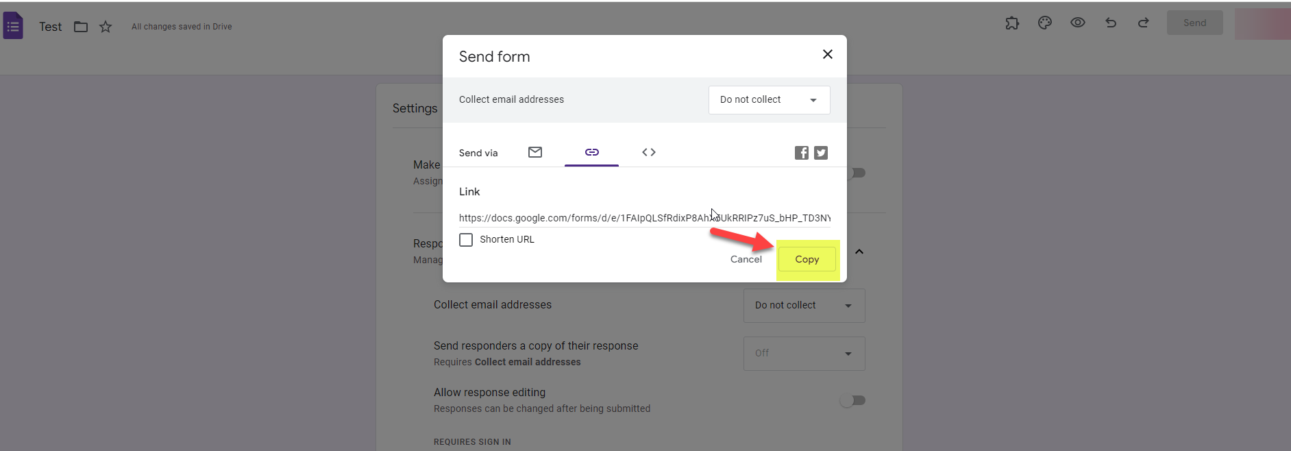Share form via Twitter icon

click(x=821, y=153)
